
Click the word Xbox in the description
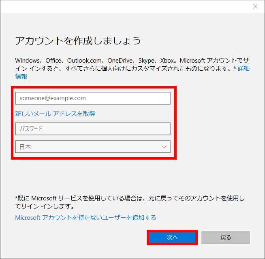pos(168,60)
